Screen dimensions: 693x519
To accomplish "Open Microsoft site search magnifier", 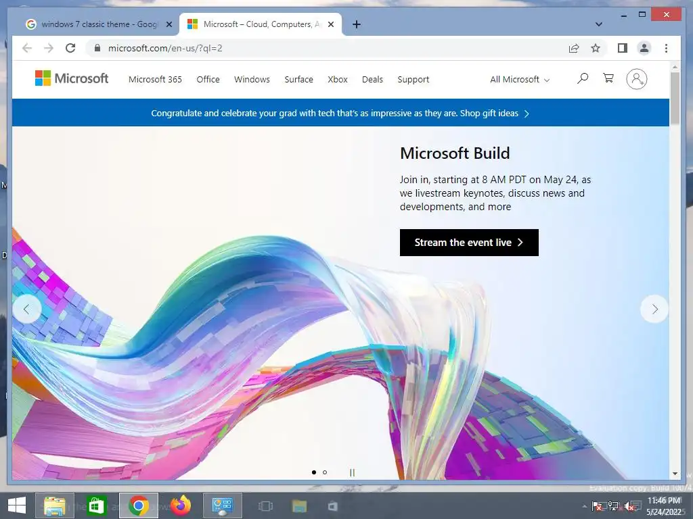I will pyautogui.click(x=583, y=78).
